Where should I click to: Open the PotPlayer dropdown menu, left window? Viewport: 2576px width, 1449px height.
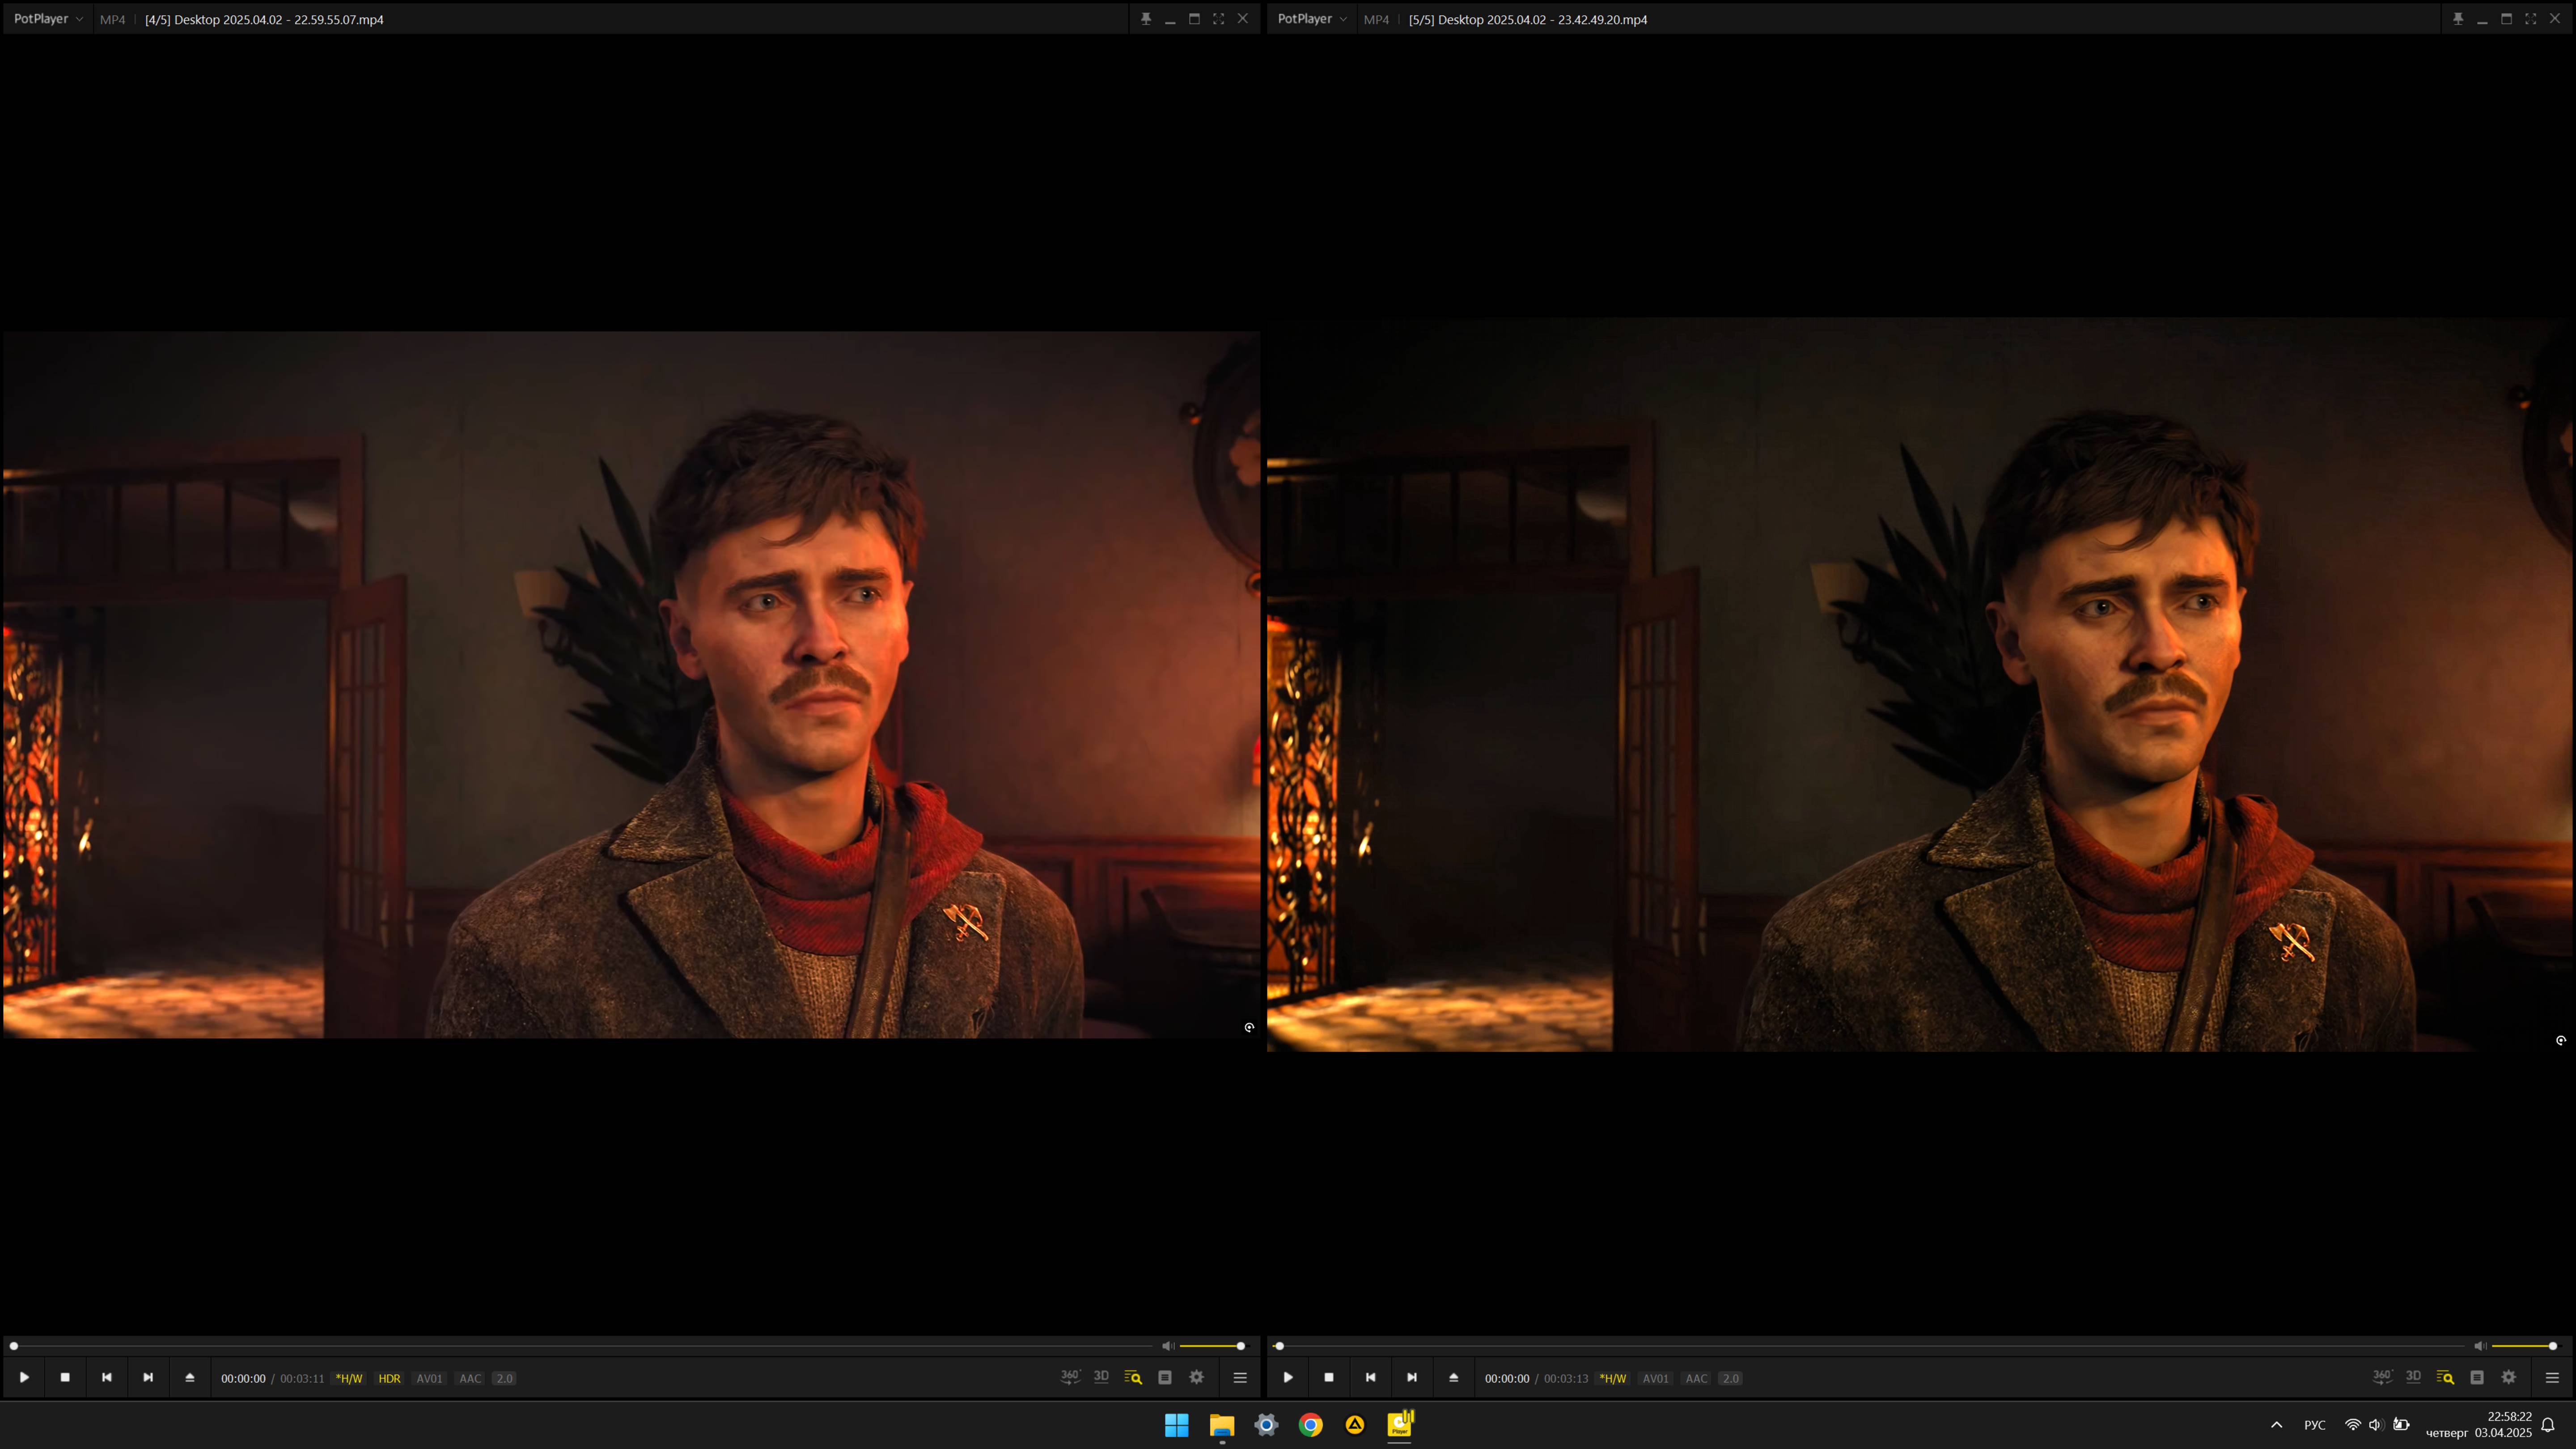(x=47, y=18)
